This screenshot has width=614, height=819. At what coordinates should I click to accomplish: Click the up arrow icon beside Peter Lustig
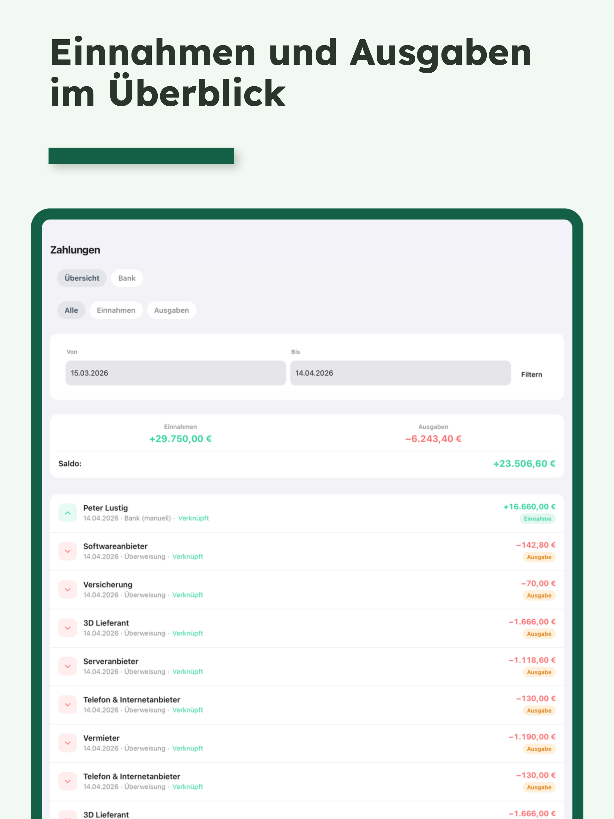click(x=68, y=513)
